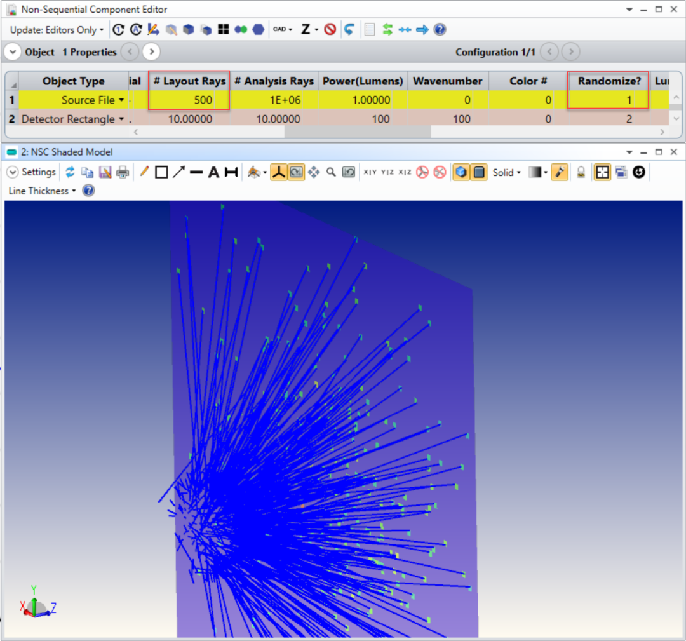Toggle the lightbulb lighting option
The image size is (686, 641).
(x=581, y=172)
